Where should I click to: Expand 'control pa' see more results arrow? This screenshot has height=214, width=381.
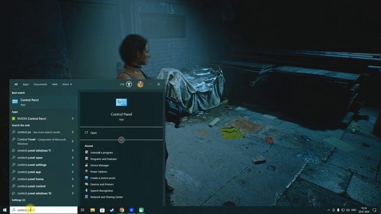point(73,132)
